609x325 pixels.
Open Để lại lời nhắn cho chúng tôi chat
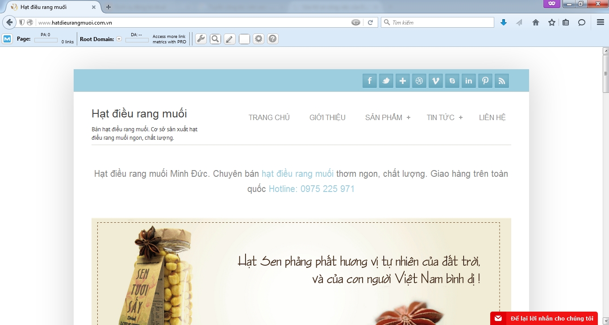[x=544, y=318]
